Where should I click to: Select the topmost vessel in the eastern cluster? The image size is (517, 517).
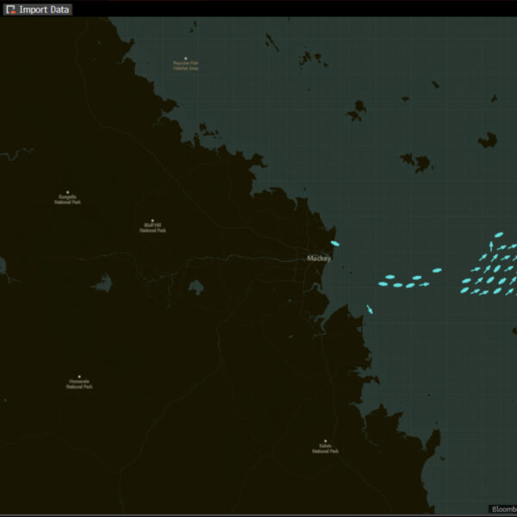[498, 234]
